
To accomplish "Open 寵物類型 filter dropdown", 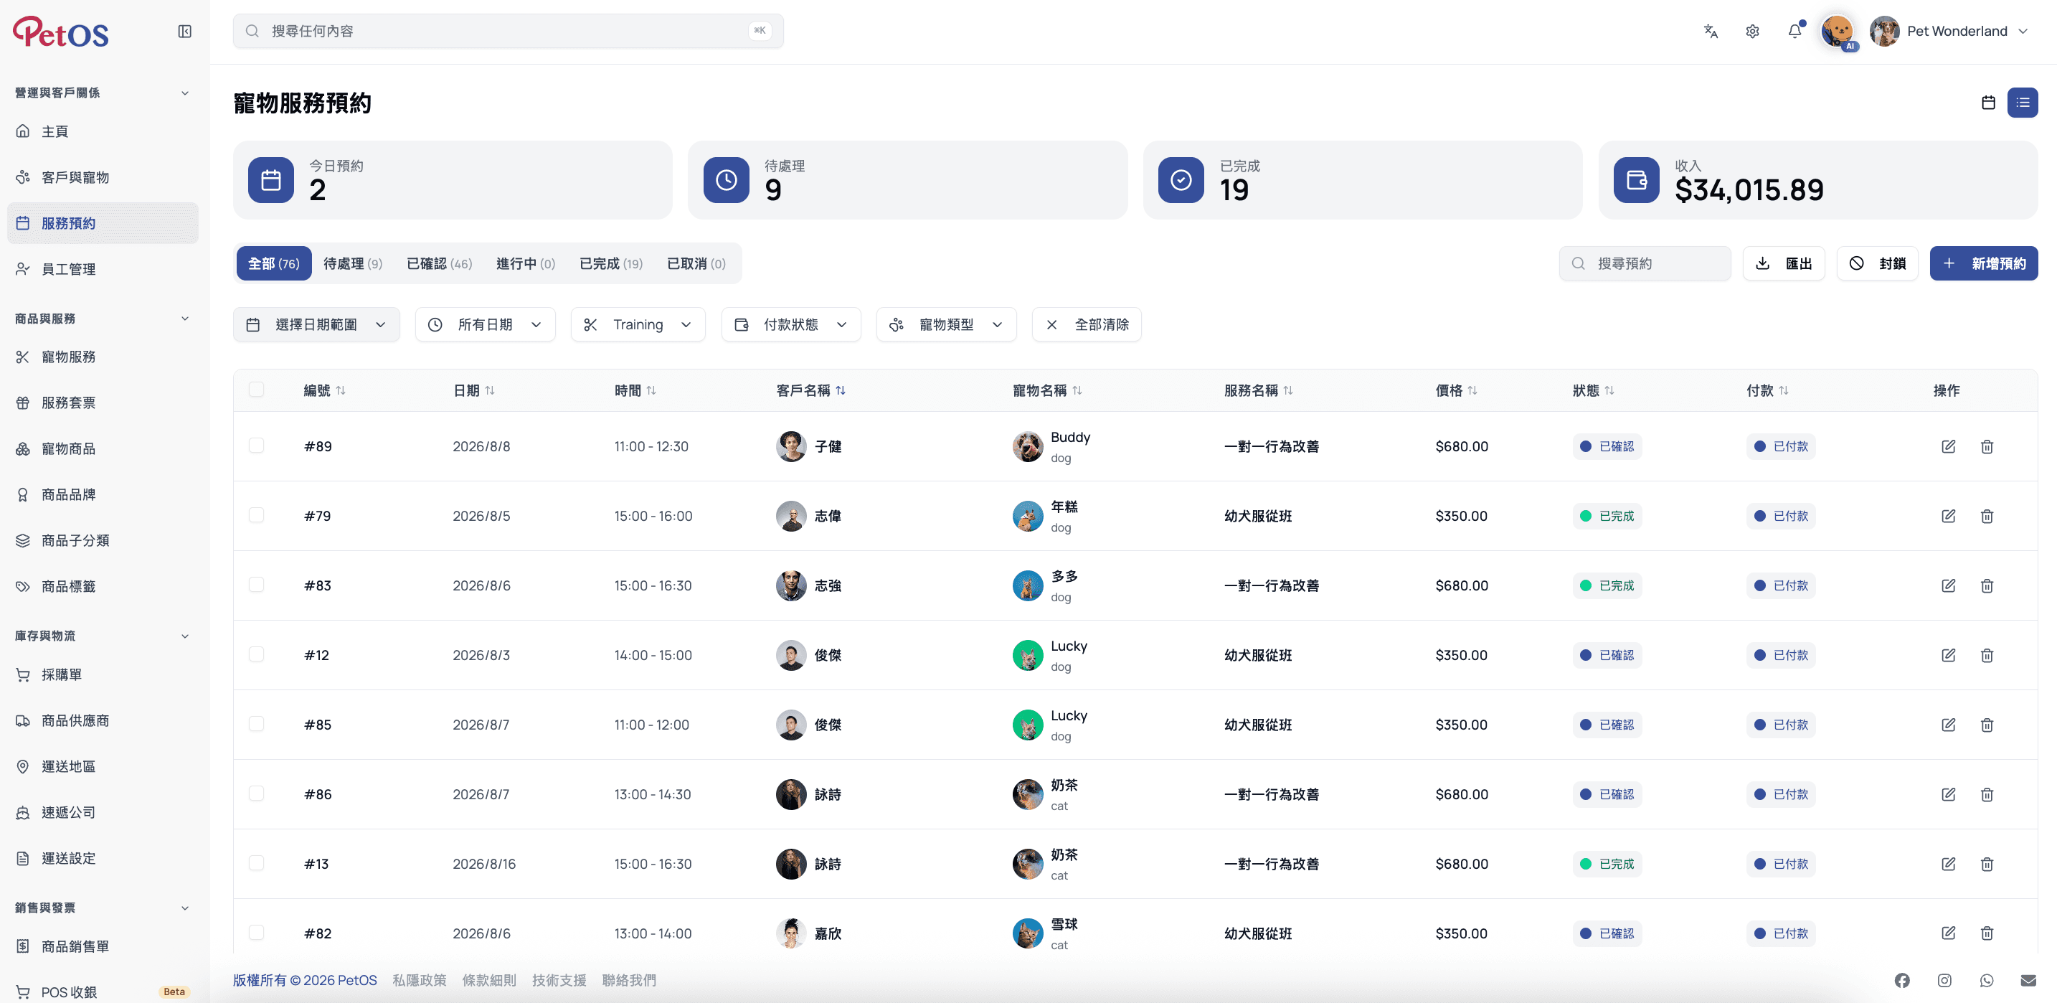I will pos(945,324).
